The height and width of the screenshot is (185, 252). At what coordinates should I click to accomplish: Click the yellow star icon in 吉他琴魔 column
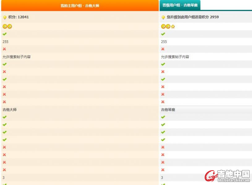(x=173, y=27)
